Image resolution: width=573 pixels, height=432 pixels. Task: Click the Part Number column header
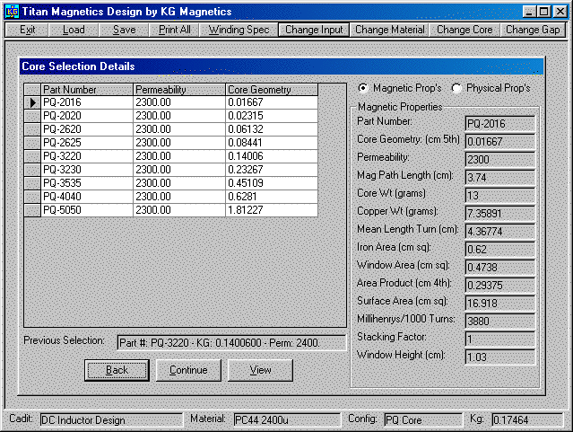pos(87,90)
